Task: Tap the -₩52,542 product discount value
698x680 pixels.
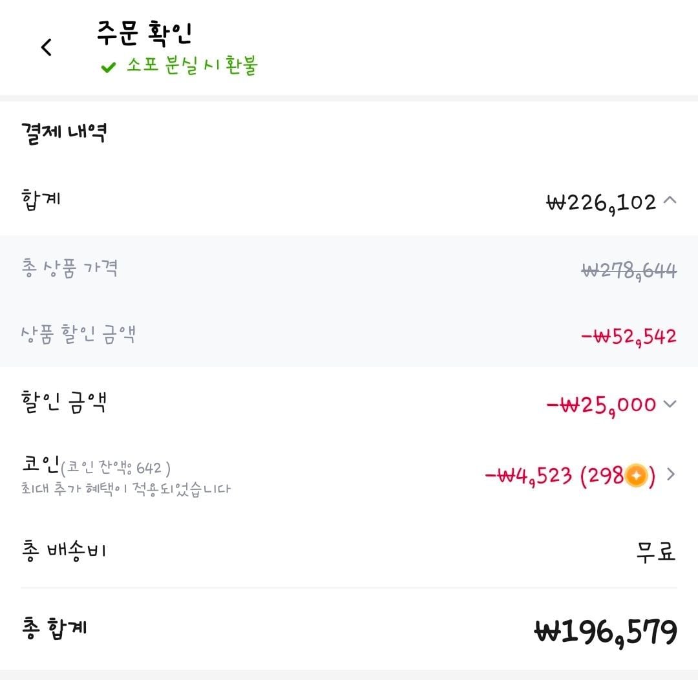Action: coord(628,336)
